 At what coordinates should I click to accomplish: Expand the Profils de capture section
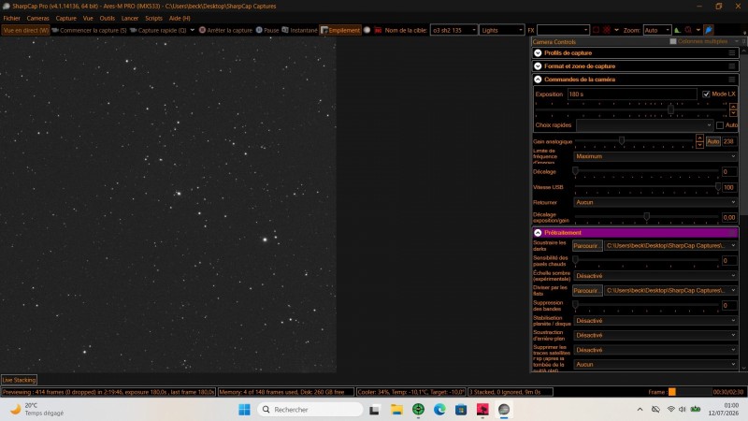click(x=539, y=53)
